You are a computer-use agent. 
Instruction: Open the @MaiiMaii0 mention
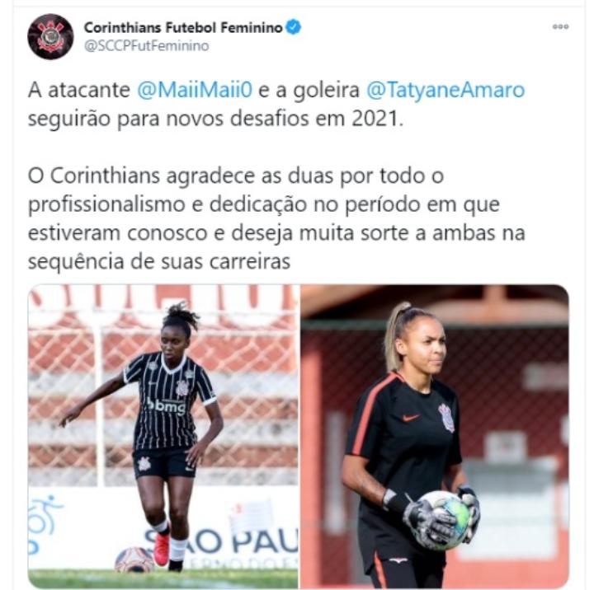click(x=195, y=90)
